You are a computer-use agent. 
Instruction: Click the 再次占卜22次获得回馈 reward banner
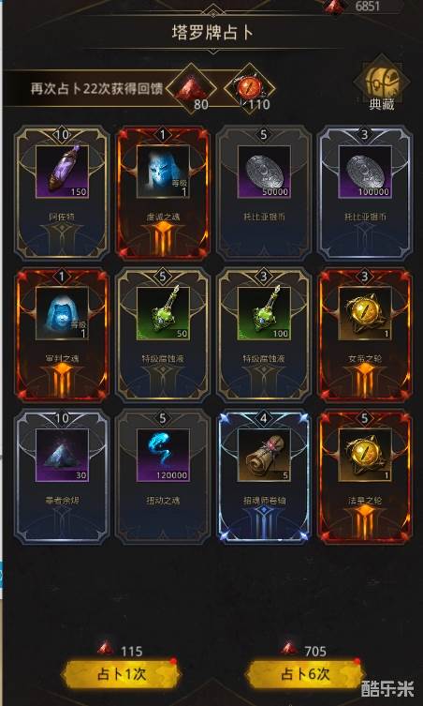coord(95,88)
